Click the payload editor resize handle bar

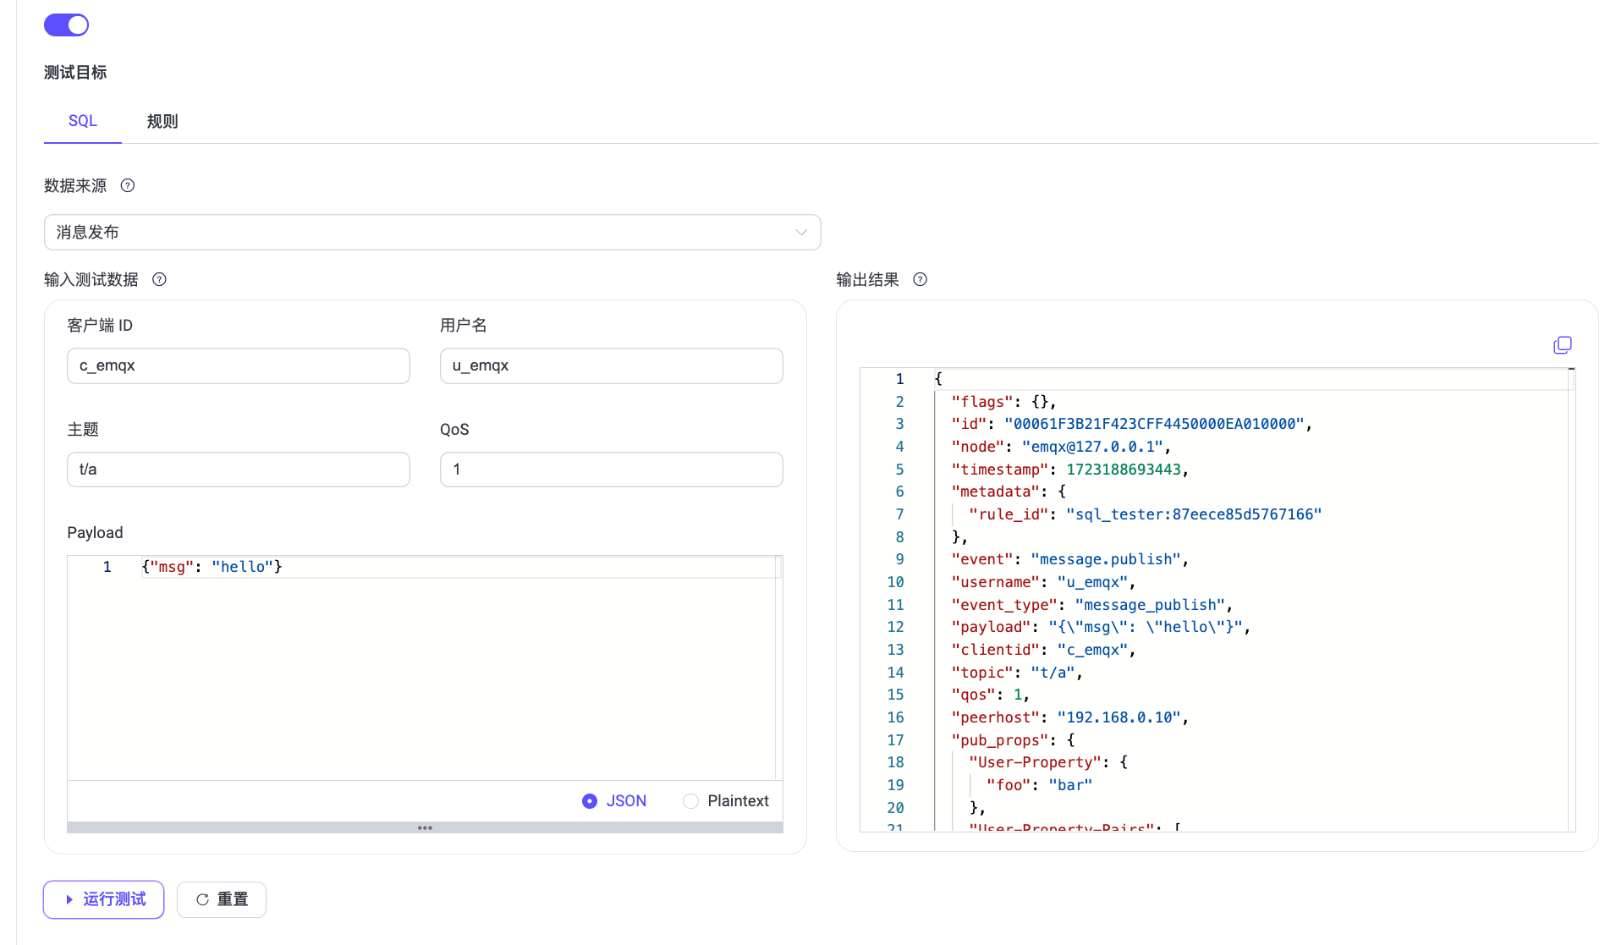click(x=425, y=827)
